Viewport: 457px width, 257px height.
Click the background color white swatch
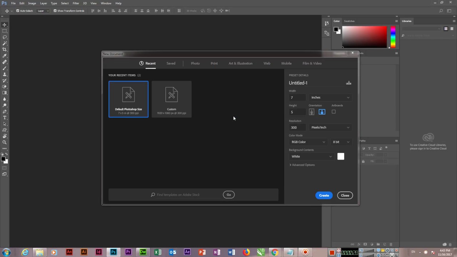[x=341, y=156]
